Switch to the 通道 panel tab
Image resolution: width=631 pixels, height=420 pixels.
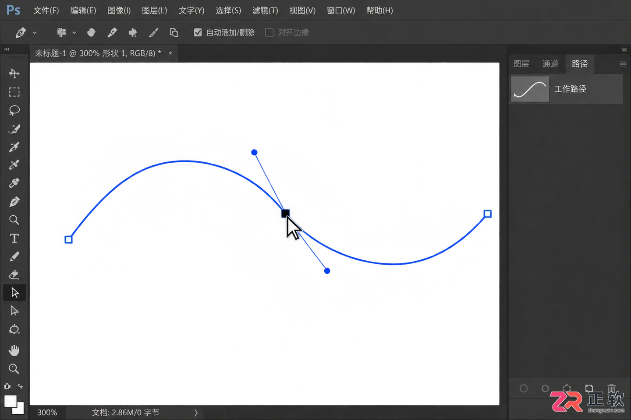(x=550, y=64)
